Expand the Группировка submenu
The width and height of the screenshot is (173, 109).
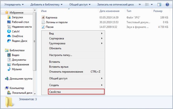(76, 43)
